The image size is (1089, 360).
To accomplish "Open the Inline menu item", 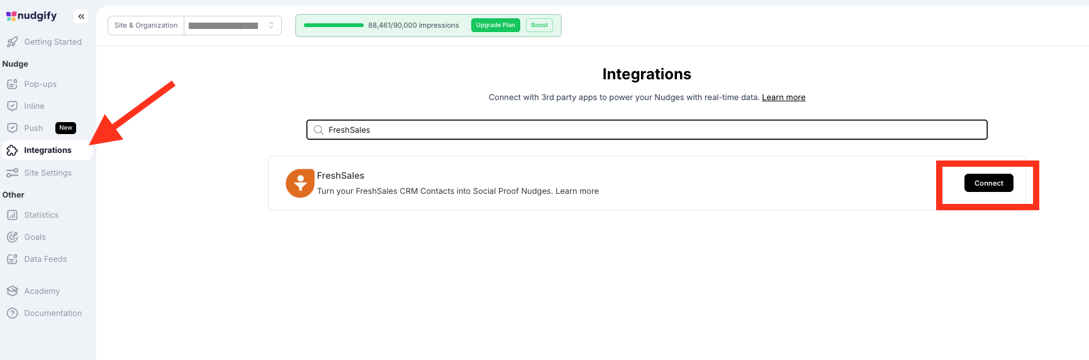I will click(47, 106).
